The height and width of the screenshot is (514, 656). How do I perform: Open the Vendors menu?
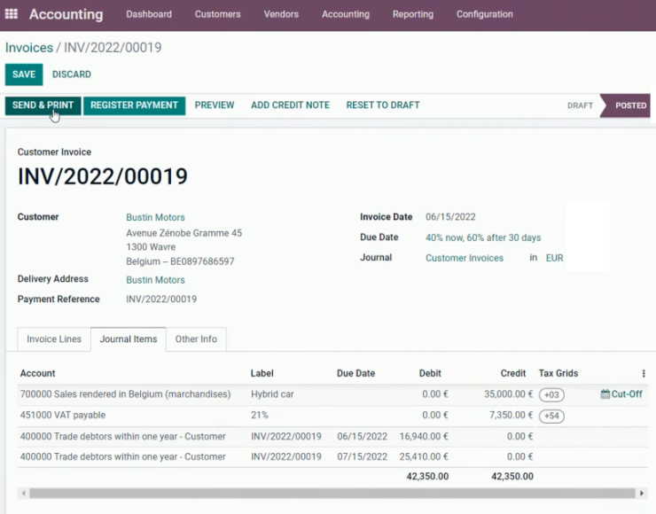pos(281,14)
